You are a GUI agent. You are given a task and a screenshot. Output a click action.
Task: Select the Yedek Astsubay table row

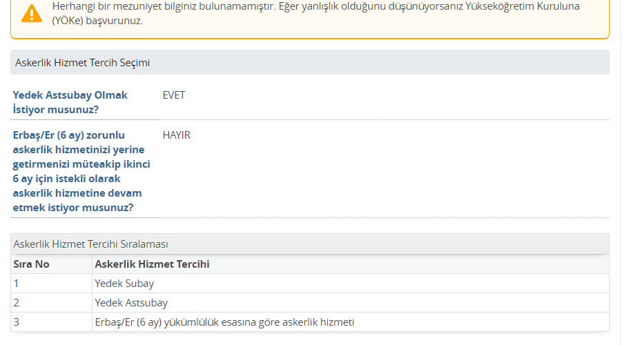310,303
